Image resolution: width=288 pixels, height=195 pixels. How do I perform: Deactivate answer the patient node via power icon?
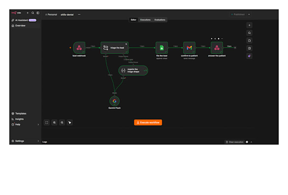[215, 39]
